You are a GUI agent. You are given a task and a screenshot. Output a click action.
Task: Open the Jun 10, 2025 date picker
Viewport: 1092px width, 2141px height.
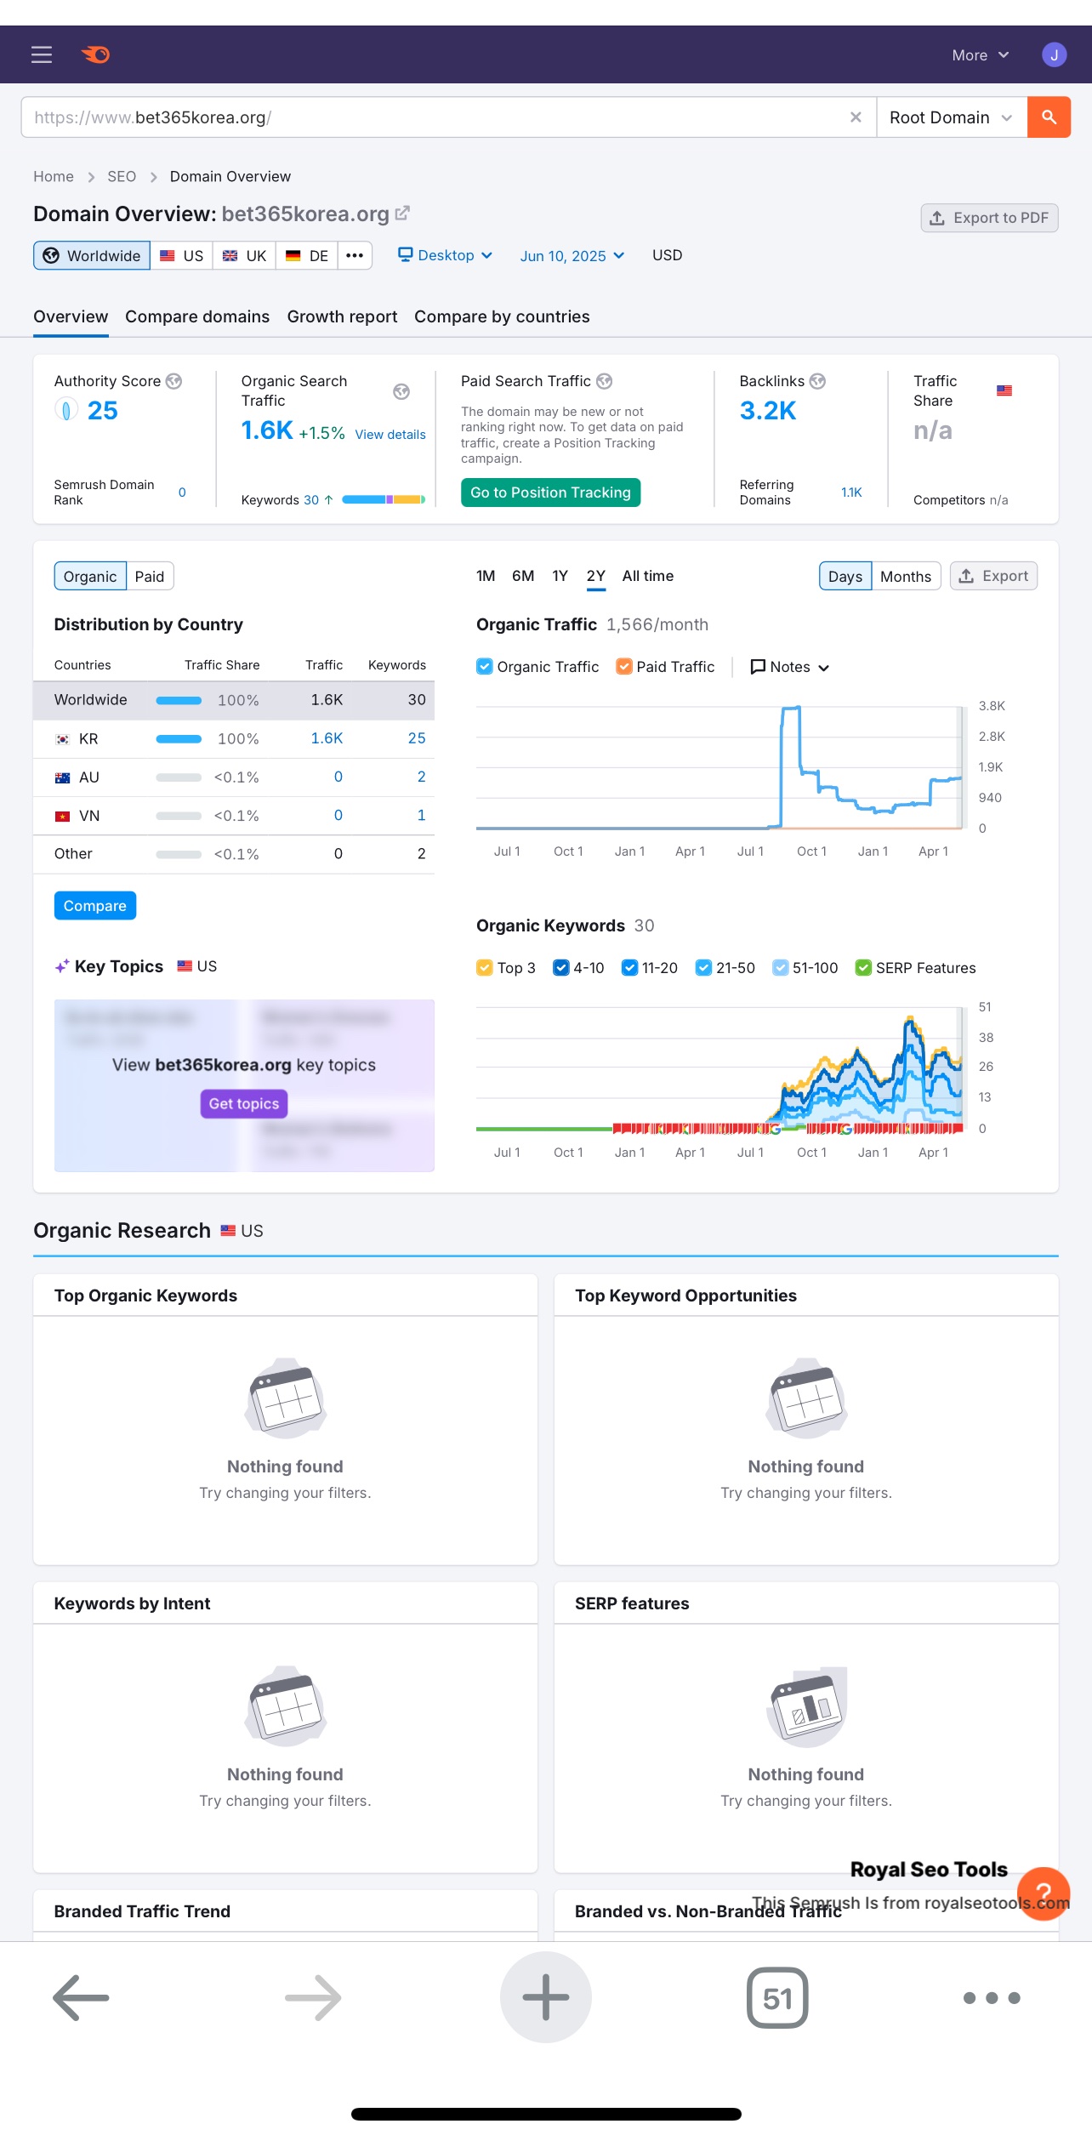coord(572,255)
